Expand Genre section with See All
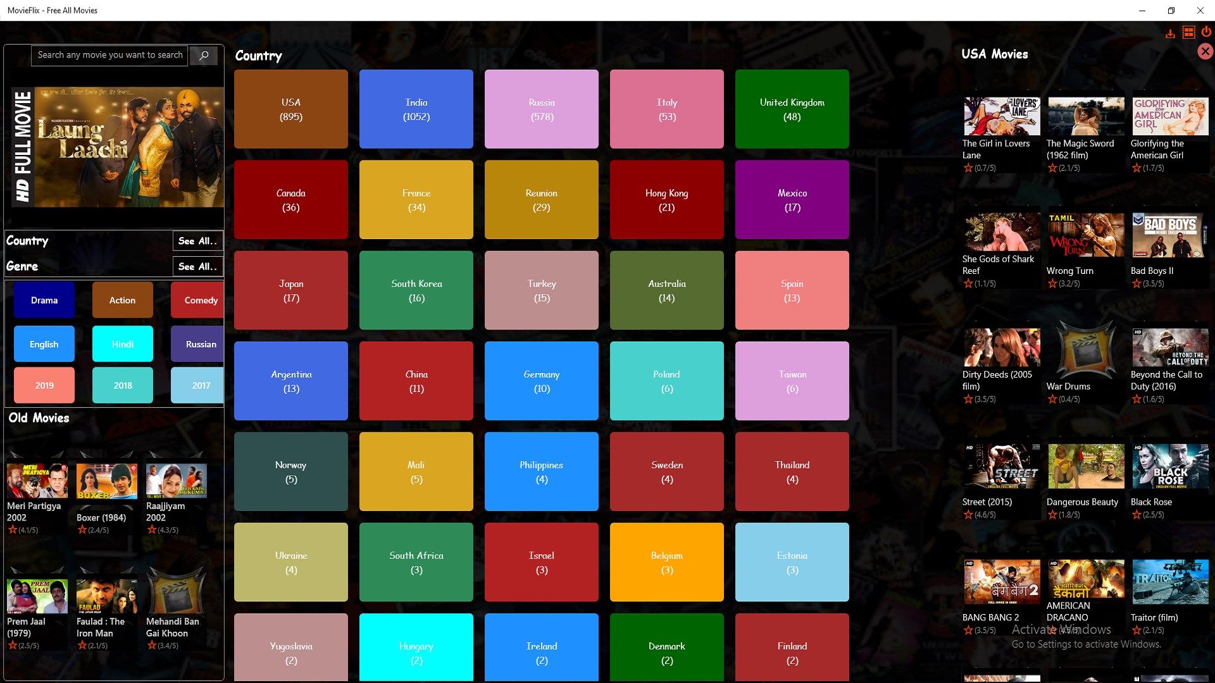 pyautogui.click(x=197, y=265)
